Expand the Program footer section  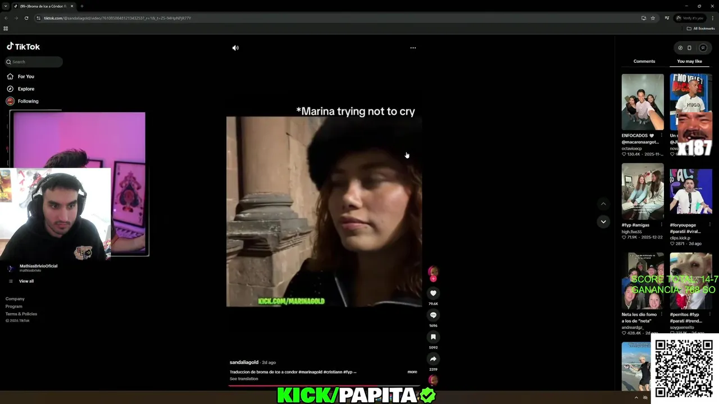[x=14, y=306]
